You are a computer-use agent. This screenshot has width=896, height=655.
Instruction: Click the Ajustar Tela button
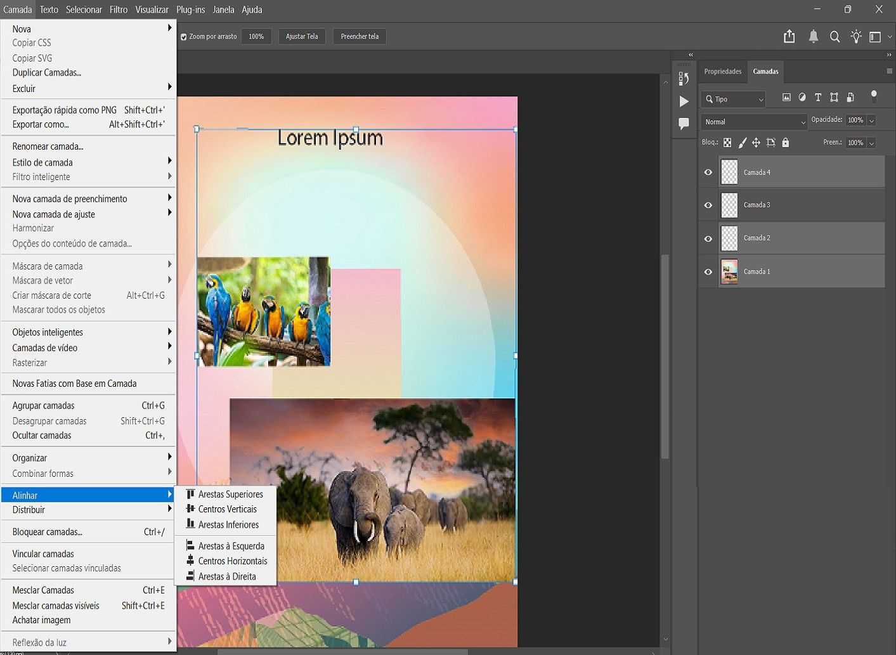tap(302, 37)
